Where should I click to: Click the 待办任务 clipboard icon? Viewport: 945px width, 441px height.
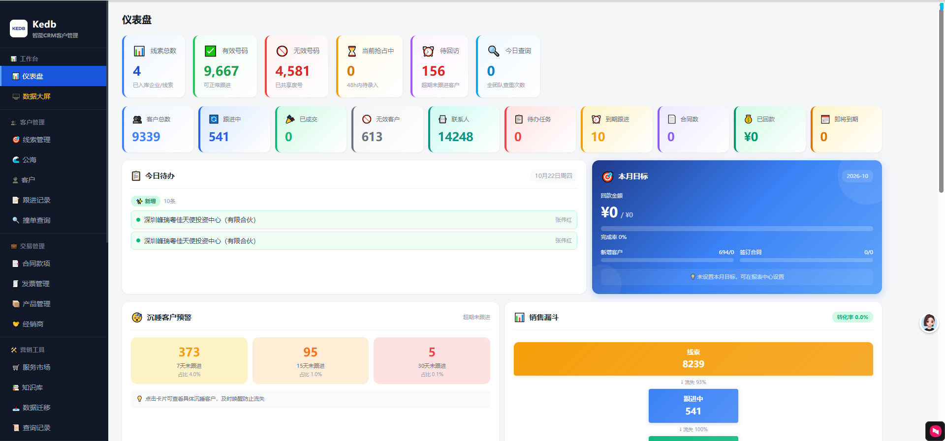[519, 119]
